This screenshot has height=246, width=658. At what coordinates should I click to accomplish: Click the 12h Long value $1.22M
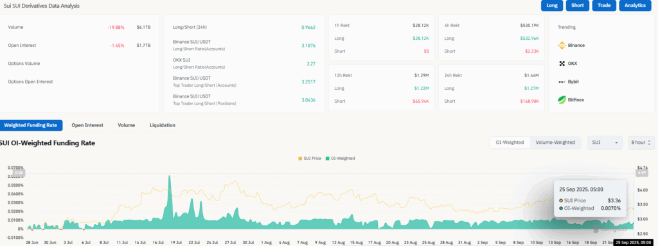(422, 89)
